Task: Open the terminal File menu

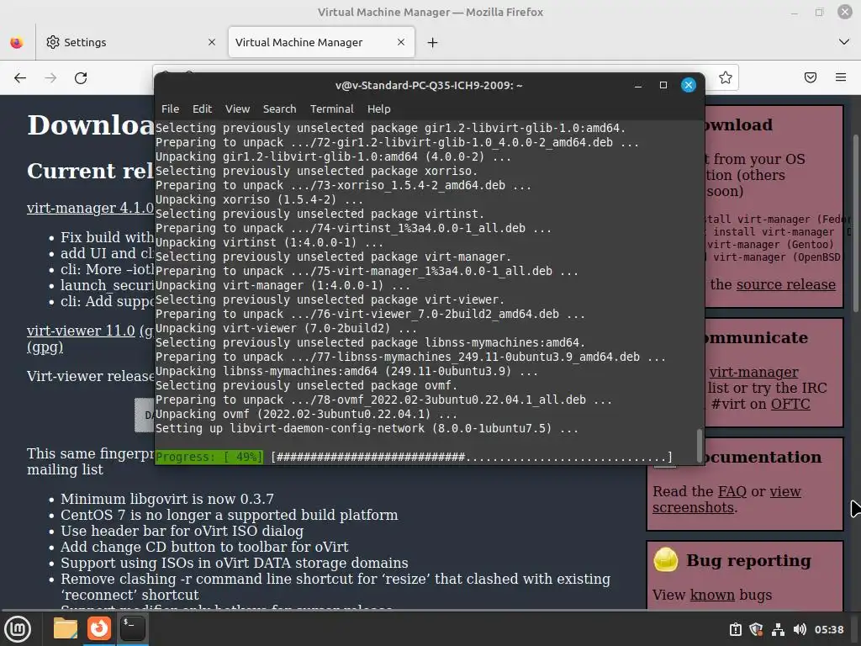Action: (170, 109)
